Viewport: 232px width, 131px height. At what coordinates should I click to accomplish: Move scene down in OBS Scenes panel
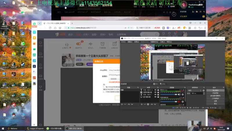[132, 105]
